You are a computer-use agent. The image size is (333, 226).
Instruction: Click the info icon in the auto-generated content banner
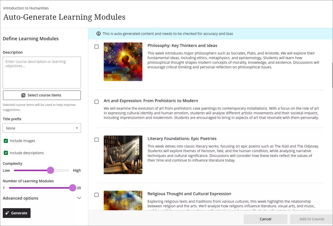[98, 33]
